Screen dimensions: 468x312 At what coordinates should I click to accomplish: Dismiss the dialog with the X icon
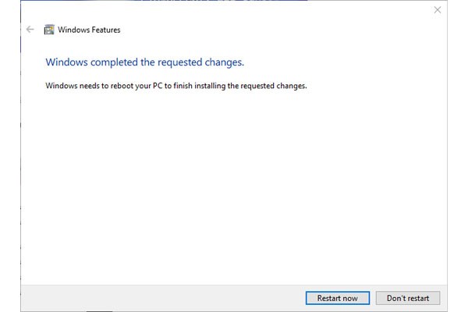pyautogui.click(x=438, y=10)
